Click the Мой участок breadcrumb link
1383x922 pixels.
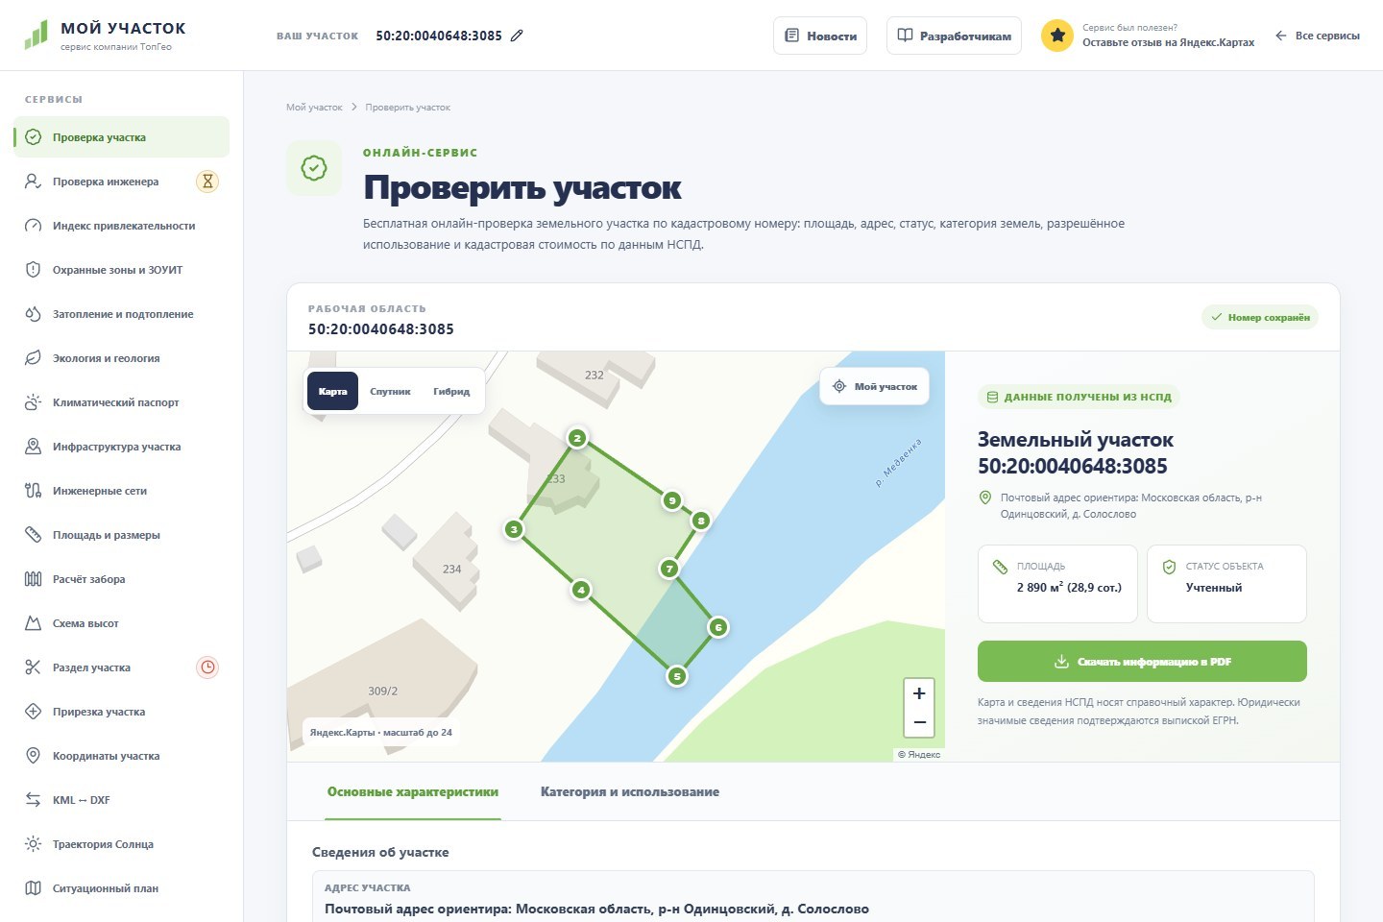(x=314, y=108)
